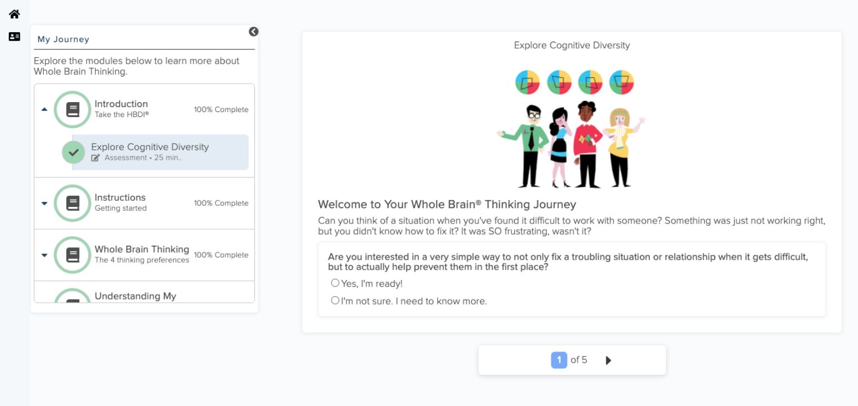Go to the Home icon in sidebar
Viewport: 858px width, 406px height.
pyautogui.click(x=14, y=14)
